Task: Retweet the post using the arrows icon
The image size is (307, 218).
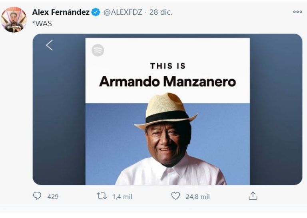Action: pyautogui.click(x=102, y=196)
